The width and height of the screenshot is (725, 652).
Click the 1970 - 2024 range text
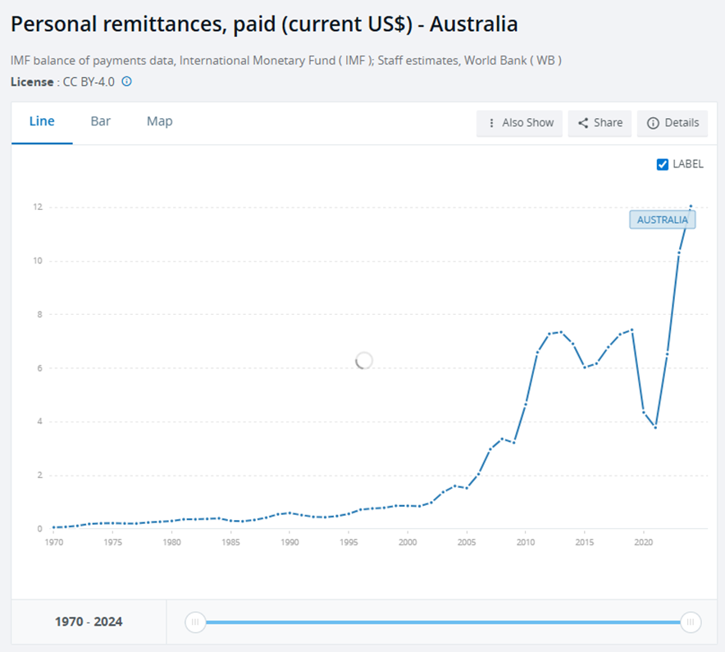[x=89, y=622]
